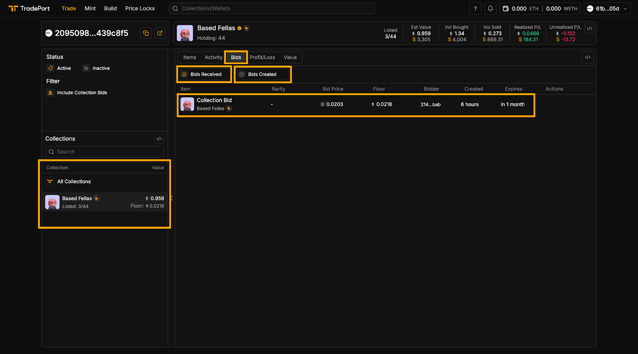638x354 pixels.
Task: Toggle Include Collection Bids filter
Action: click(x=77, y=93)
